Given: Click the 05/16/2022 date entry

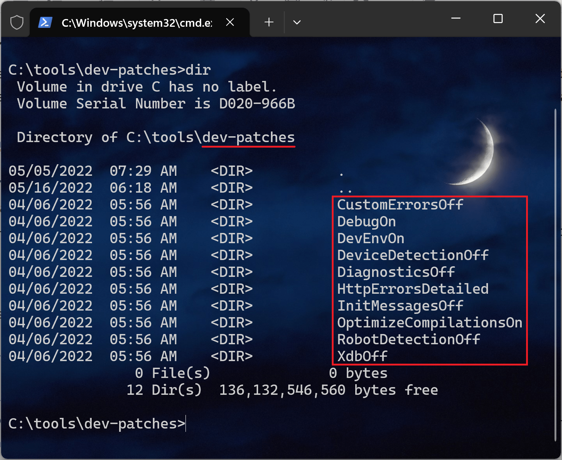Looking at the screenshot, I should [x=51, y=188].
